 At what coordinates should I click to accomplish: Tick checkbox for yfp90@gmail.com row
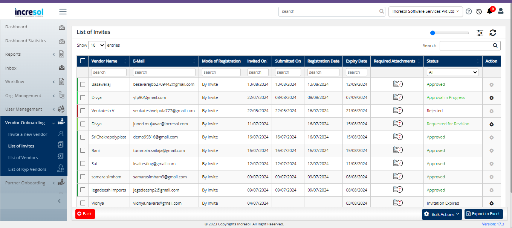point(83,98)
